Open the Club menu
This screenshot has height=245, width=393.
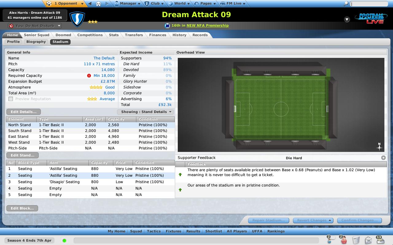[155, 4]
